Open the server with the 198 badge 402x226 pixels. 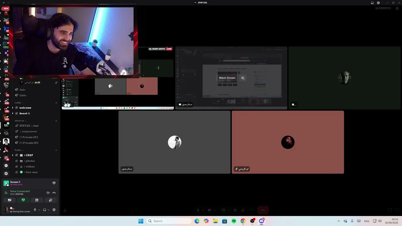click(x=6, y=109)
